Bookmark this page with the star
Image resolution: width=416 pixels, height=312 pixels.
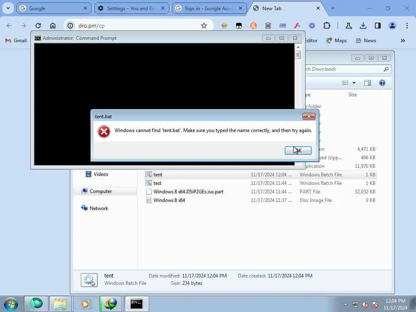coord(204,26)
